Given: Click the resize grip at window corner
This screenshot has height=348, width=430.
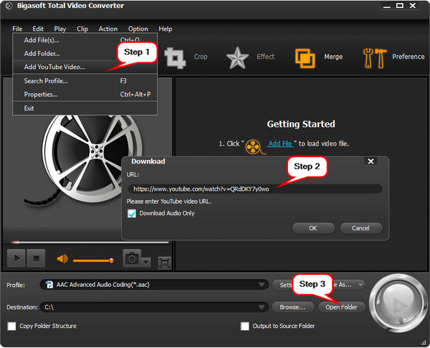Looking at the screenshot, I should click(424, 342).
